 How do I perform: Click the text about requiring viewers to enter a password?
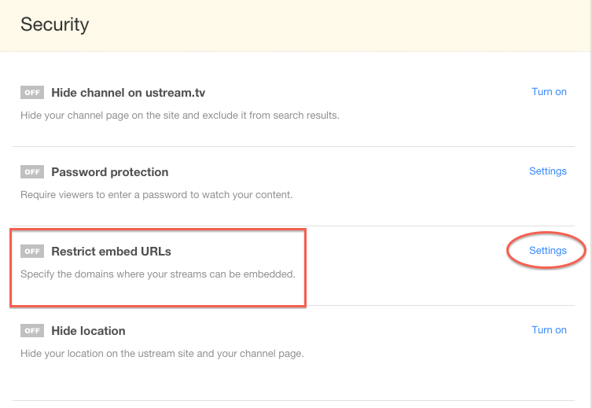click(x=156, y=195)
